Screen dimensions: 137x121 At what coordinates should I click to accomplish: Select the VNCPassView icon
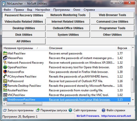(x=5, y=95)
